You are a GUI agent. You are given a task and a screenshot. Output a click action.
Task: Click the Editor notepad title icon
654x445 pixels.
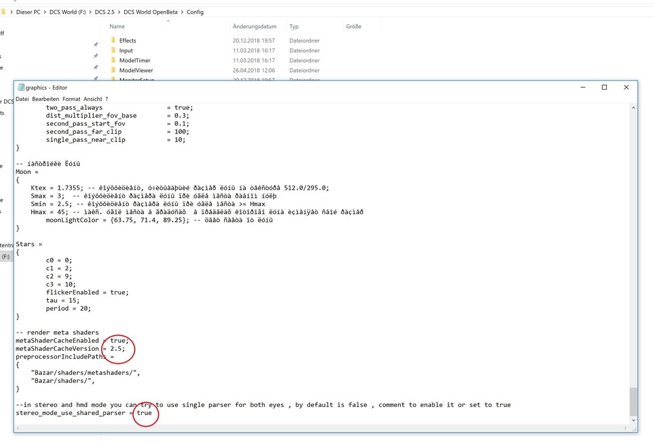click(x=21, y=87)
